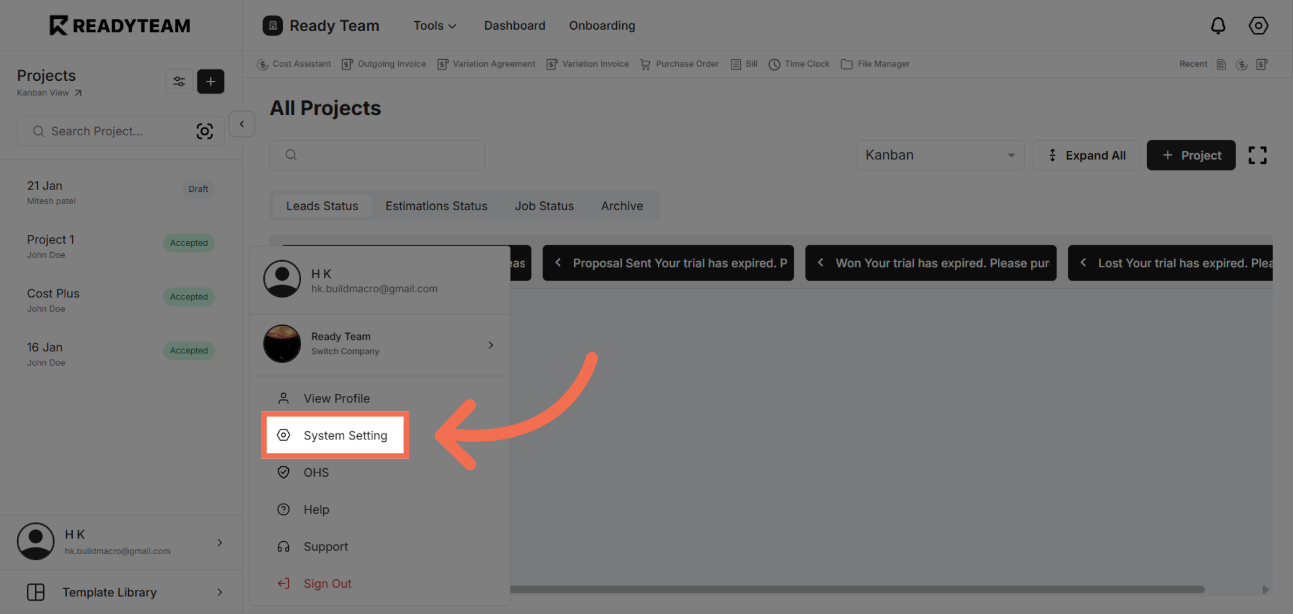The width and height of the screenshot is (1293, 614).
Task: Open the Kanban view selector
Action: [x=940, y=155]
